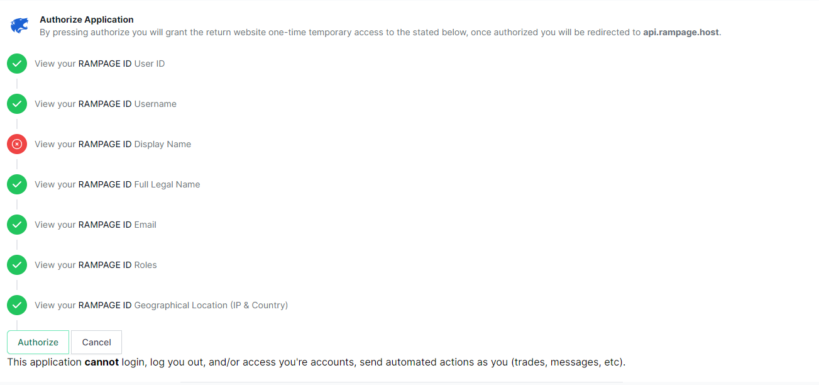
Task: Click green checkmark beside Full Legal Name
Action: pyautogui.click(x=17, y=184)
